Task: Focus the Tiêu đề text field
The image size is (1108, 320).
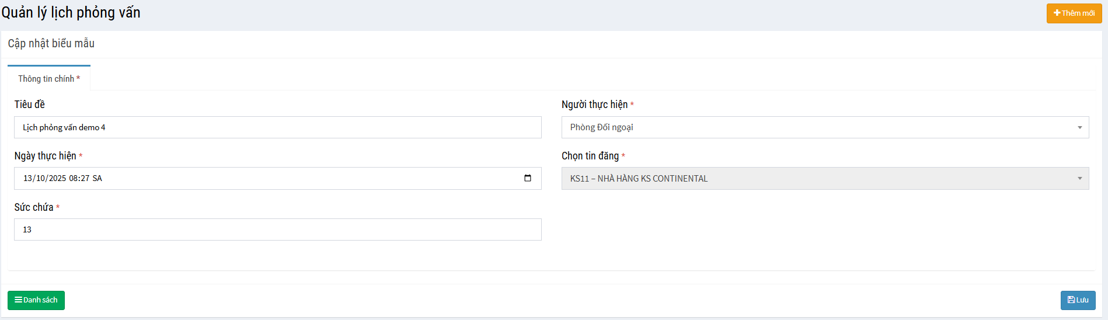Action: coord(277,127)
